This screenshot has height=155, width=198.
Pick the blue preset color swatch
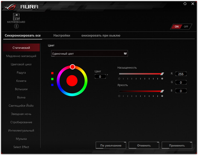pyautogui.click(x=52, y=85)
